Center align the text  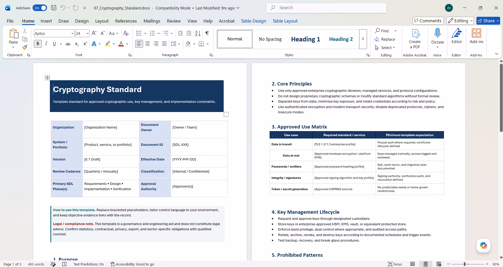[148, 44]
